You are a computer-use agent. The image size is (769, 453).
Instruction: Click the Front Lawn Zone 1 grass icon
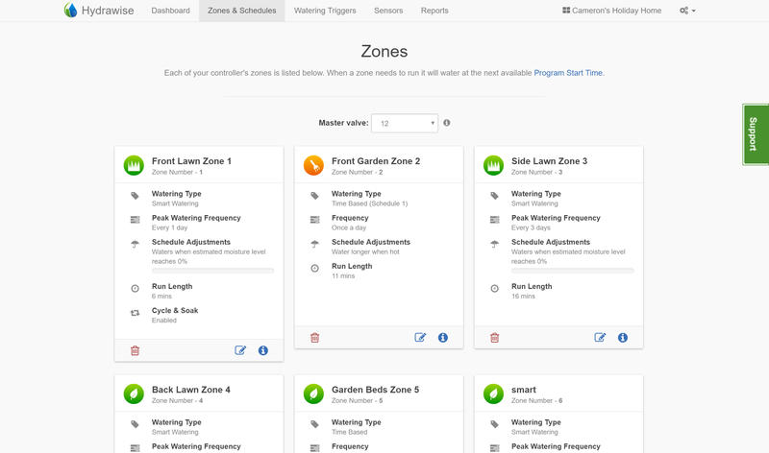(134, 165)
